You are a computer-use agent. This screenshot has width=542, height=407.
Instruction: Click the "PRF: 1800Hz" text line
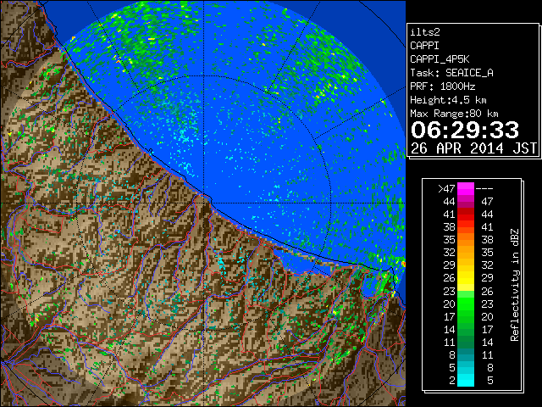click(442, 86)
